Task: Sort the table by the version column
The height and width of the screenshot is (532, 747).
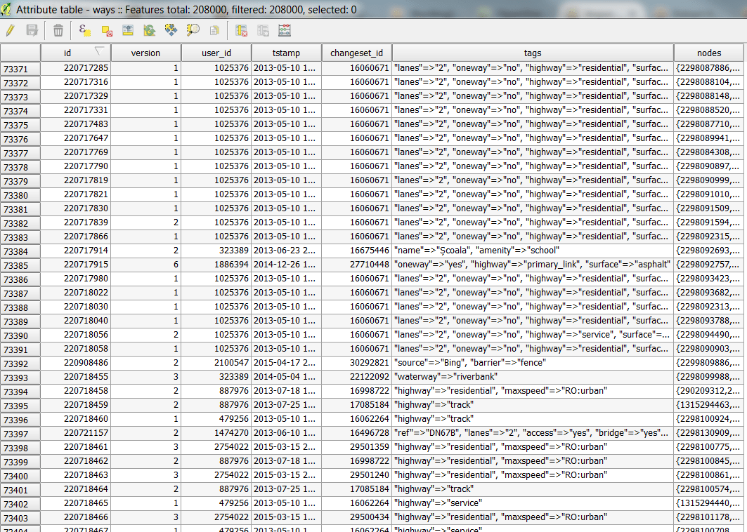Action: (x=145, y=52)
